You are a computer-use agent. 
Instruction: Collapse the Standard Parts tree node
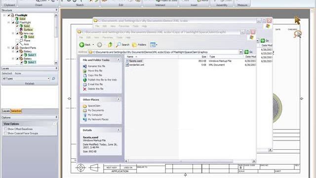pos(9,48)
